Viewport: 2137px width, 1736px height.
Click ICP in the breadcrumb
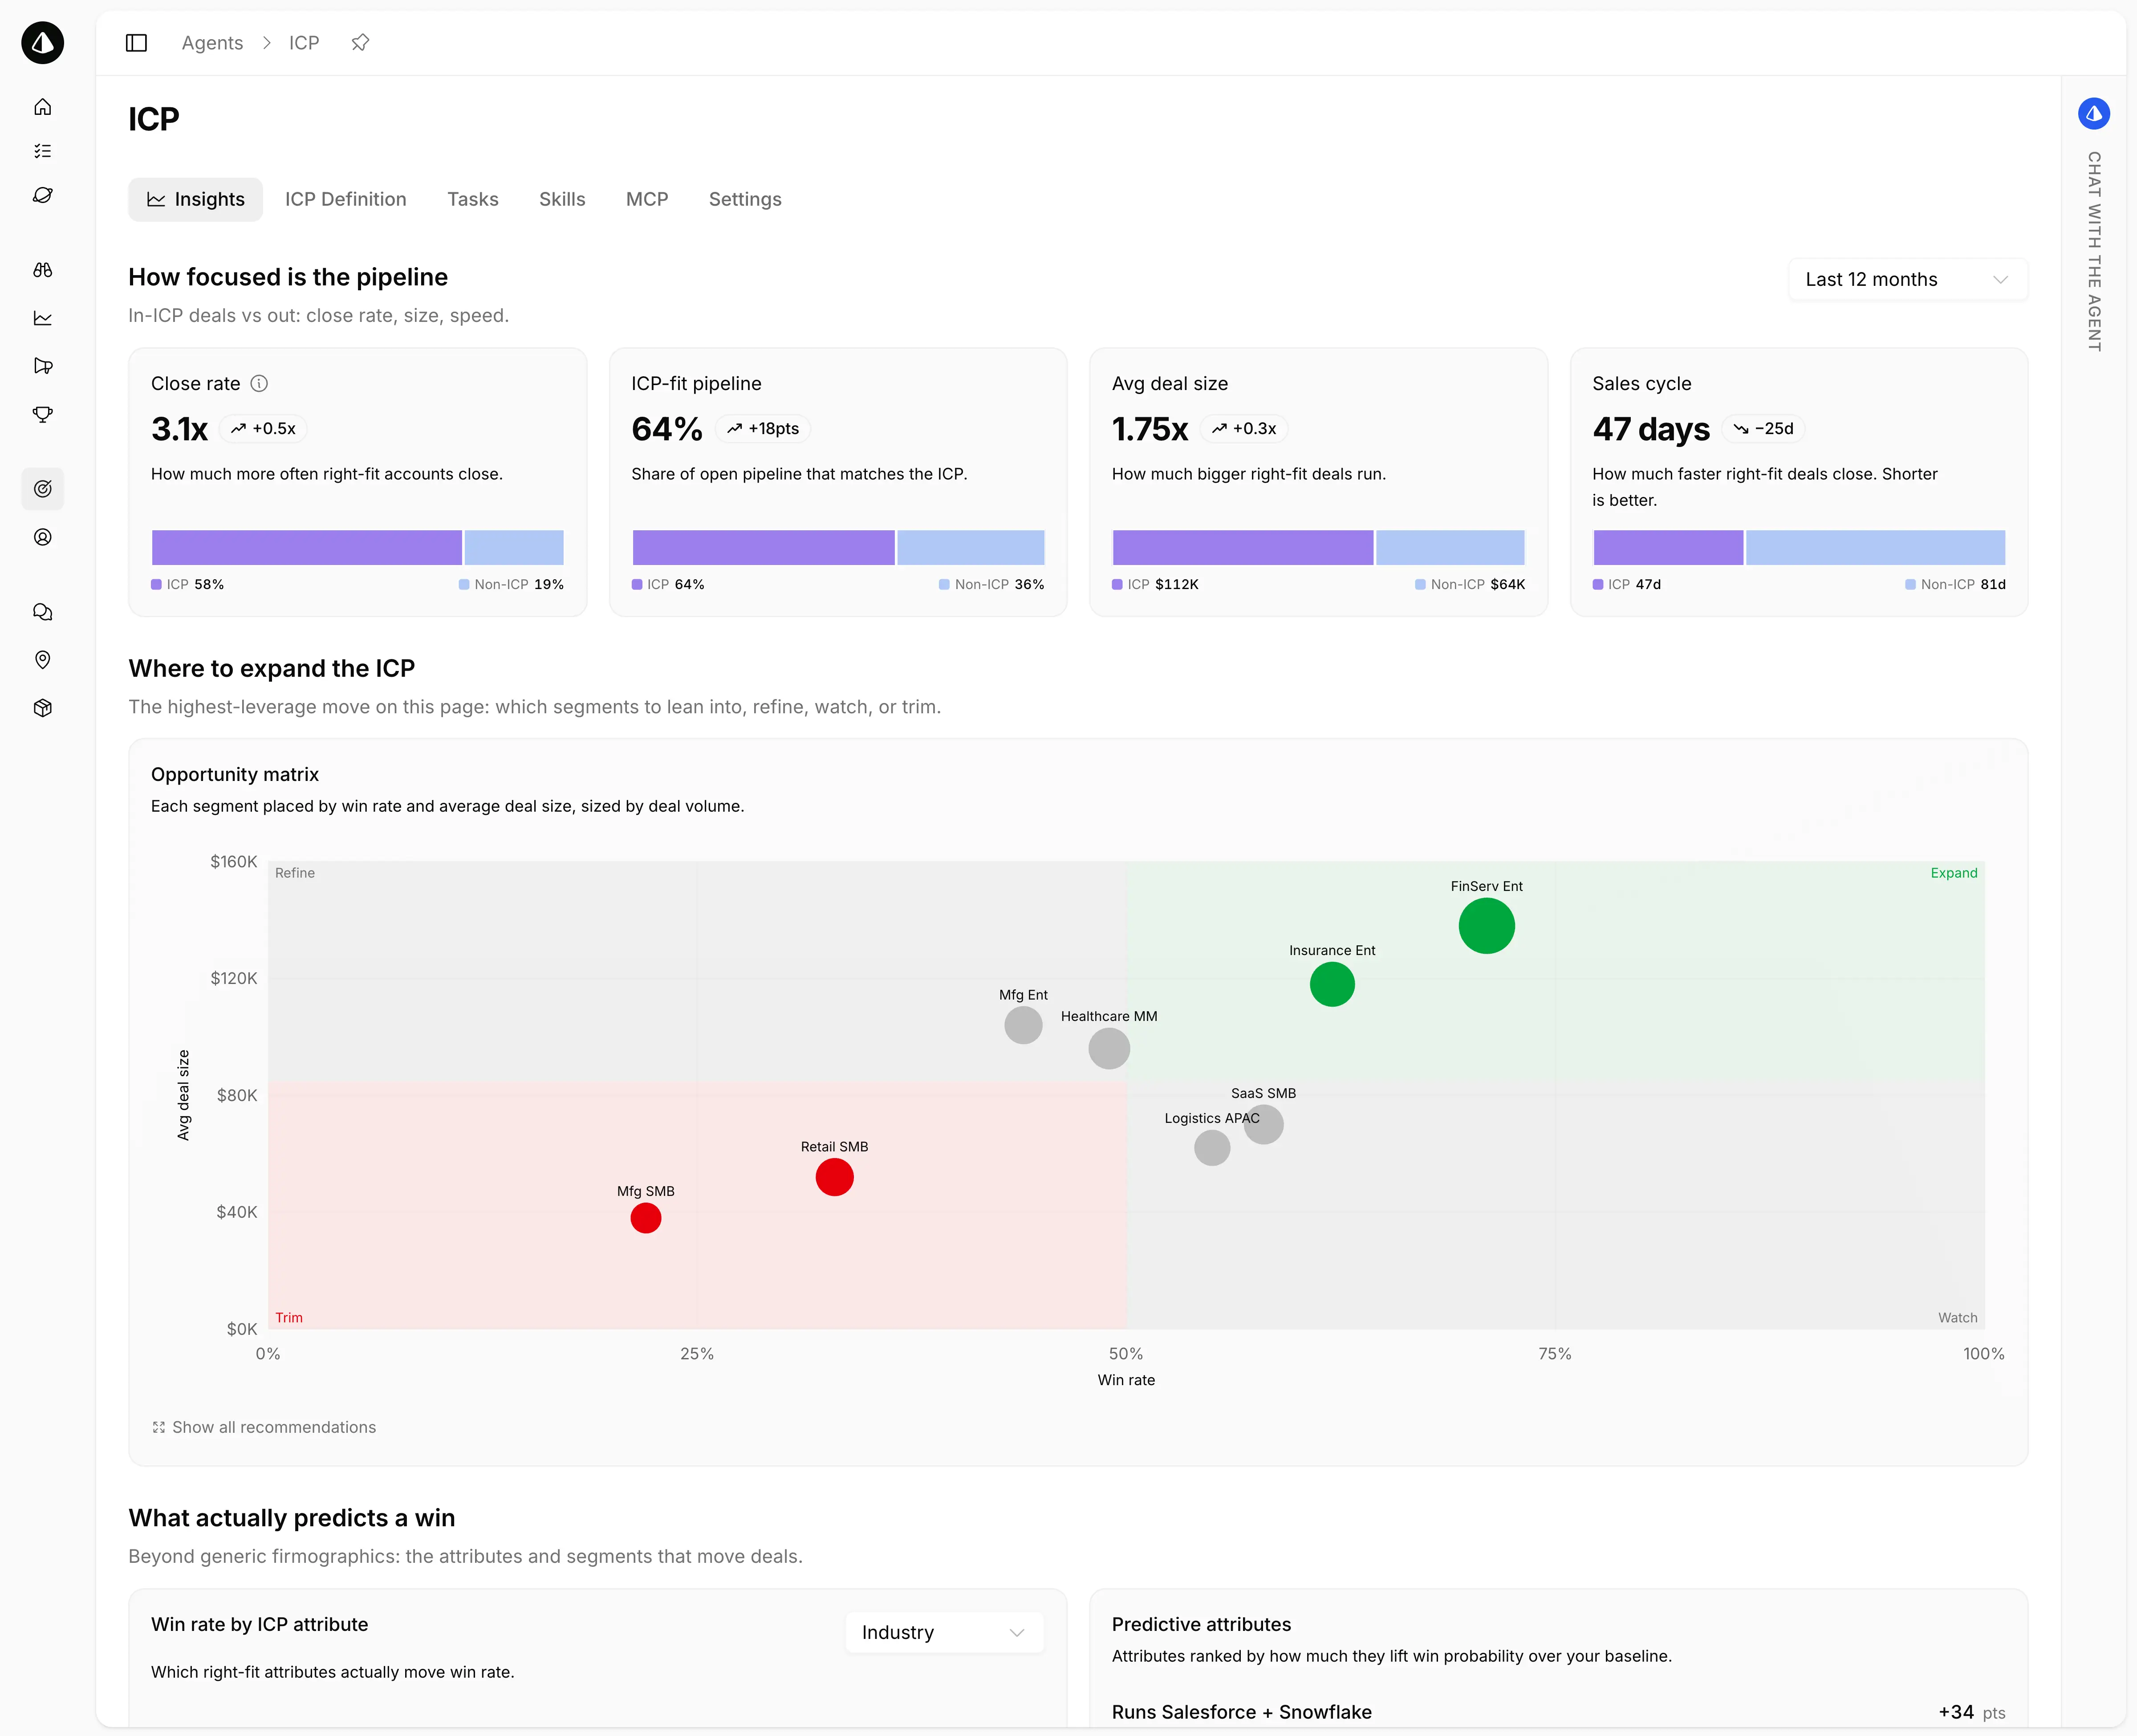(x=304, y=43)
